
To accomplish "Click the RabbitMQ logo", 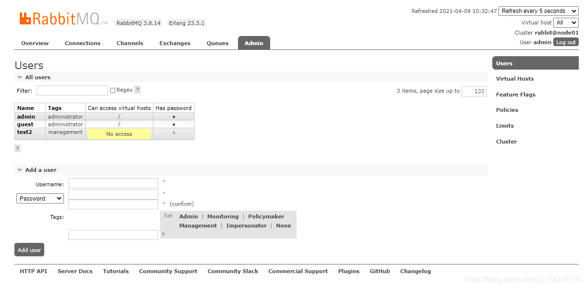I will click(x=63, y=19).
